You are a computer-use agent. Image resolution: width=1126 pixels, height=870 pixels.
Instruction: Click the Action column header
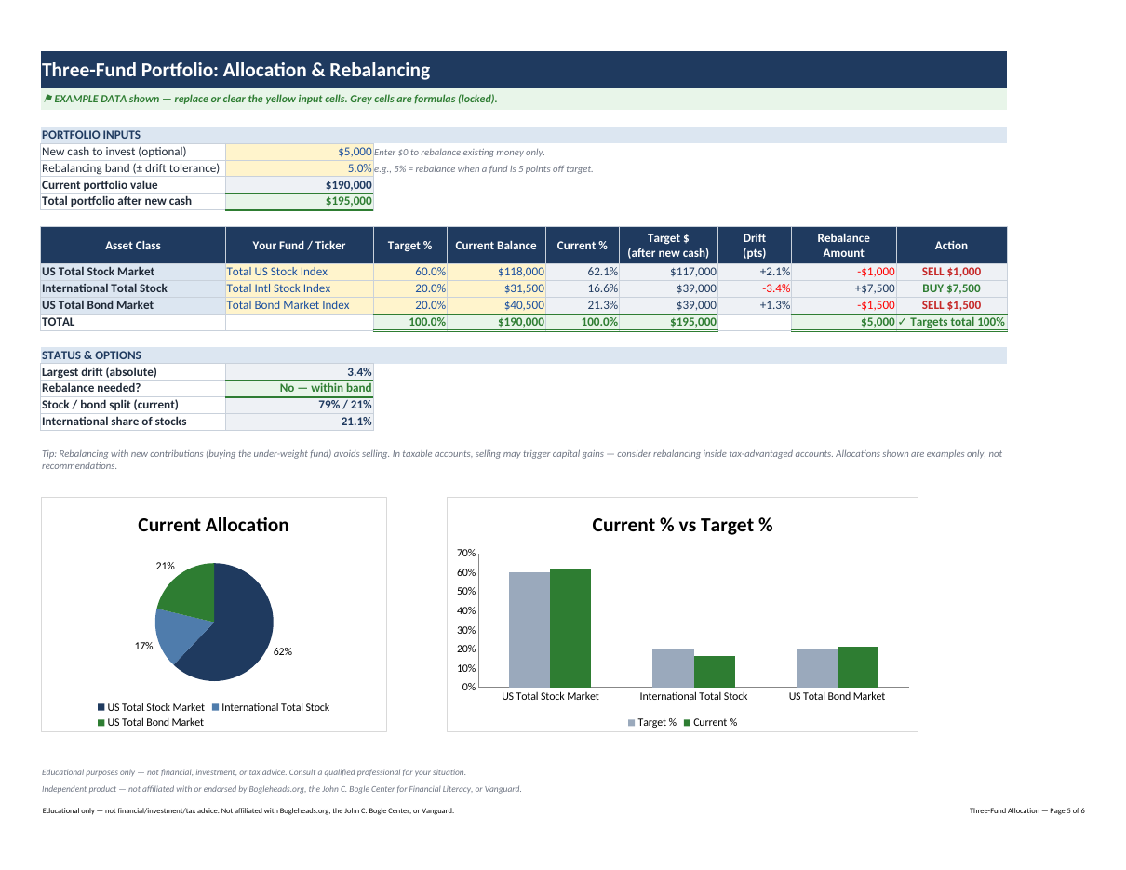[x=951, y=246]
